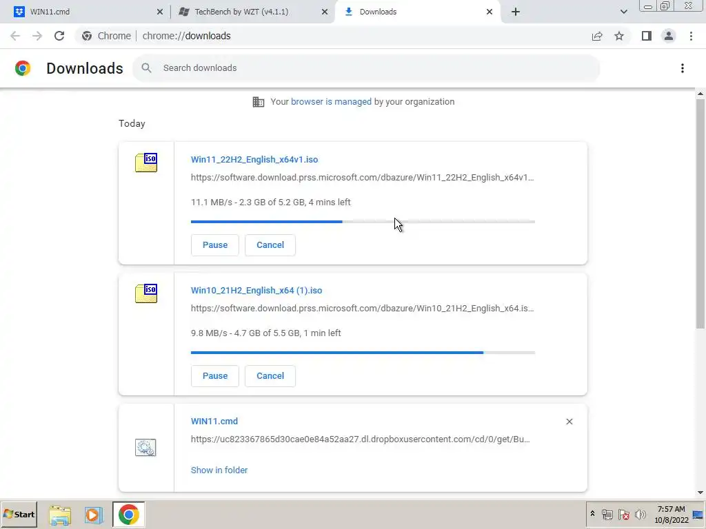Click the Win10 download source URL text
The width and height of the screenshot is (706, 529).
[363, 309]
